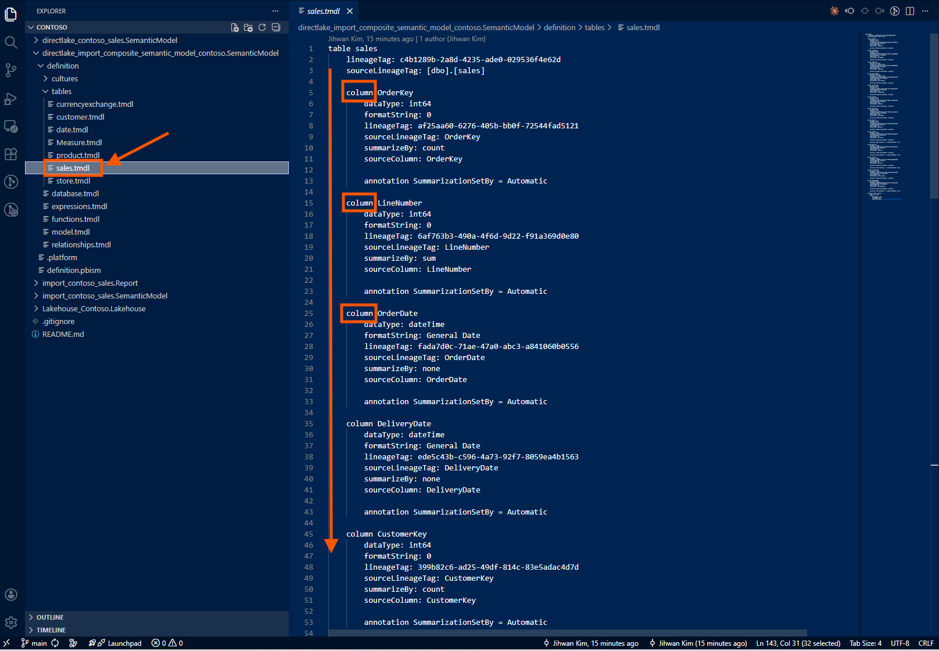Refresh the Explorer file tree
This screenshot has width=939, height=651.
coord(262,27)
